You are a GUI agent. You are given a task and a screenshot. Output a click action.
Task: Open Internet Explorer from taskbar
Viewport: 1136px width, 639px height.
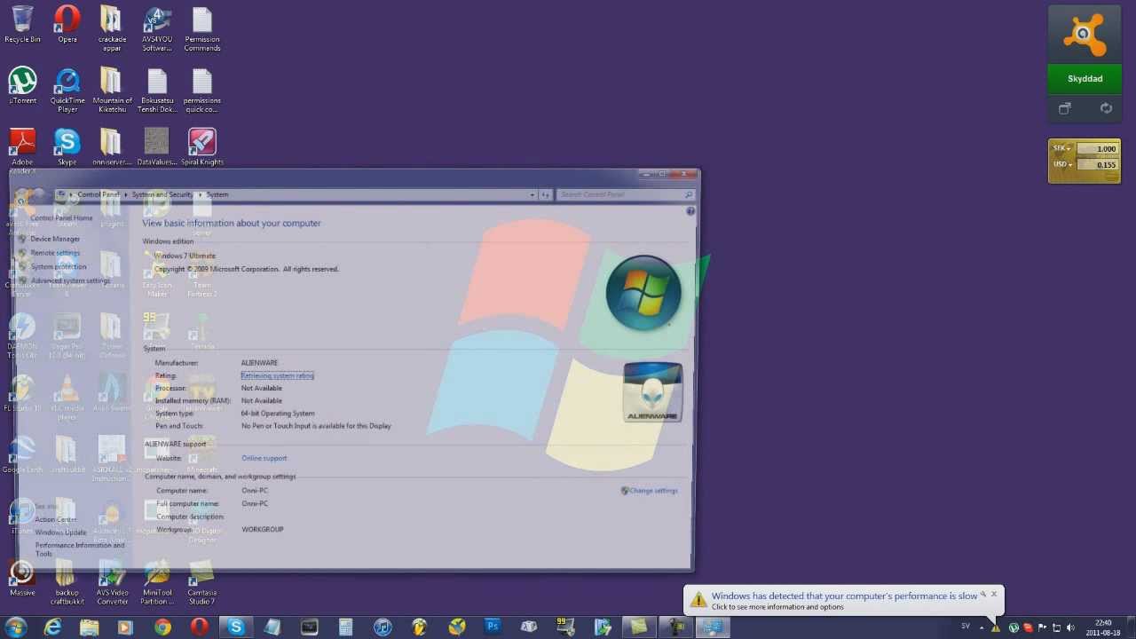(53, 627)
